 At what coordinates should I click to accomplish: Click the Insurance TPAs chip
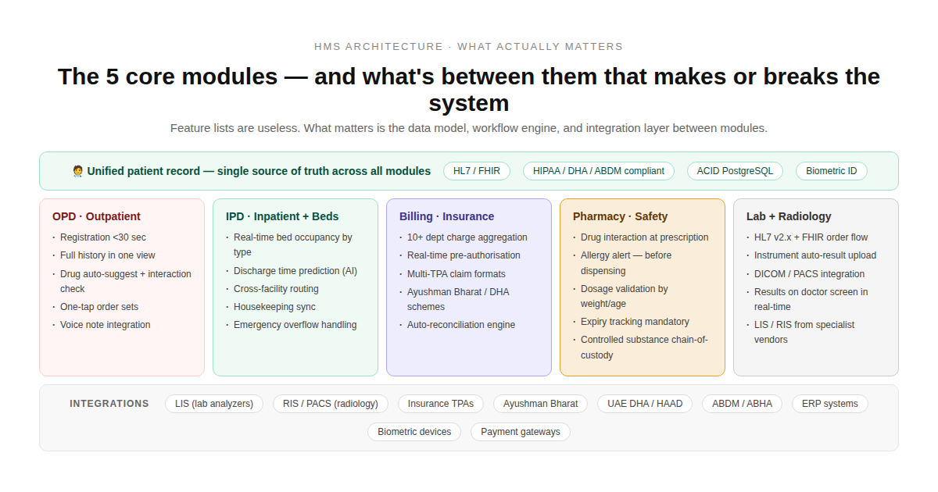[x=441, y=404]
